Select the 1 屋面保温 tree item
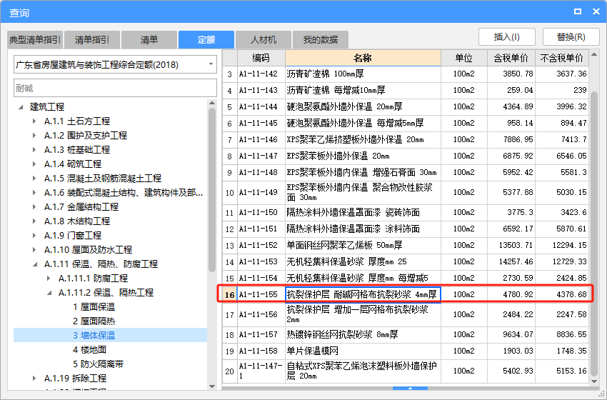Screen dimensions: 607x400 tap(94, 307)
